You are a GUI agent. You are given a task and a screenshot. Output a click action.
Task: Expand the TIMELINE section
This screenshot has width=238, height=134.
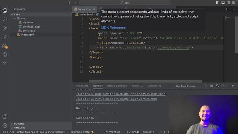(41, 128)
